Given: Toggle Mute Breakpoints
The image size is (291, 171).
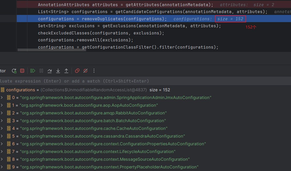Looking at the screenshot, I should (x=85, y=71).
